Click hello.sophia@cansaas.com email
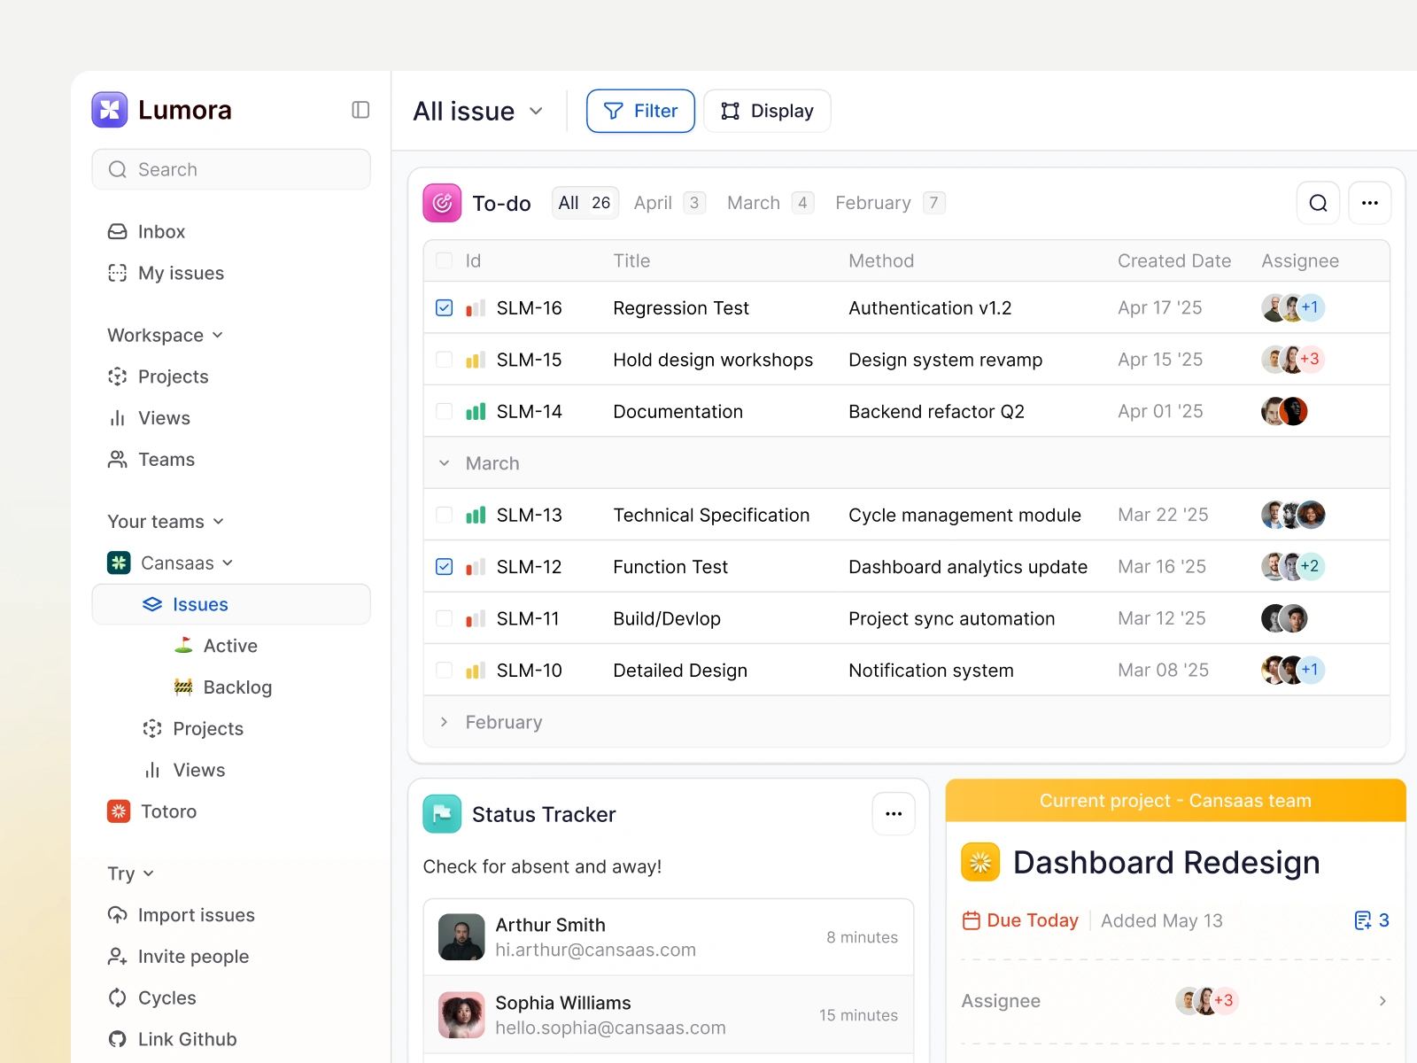This screenshot has height=1063, width=1417. [x=610, y=1028]
